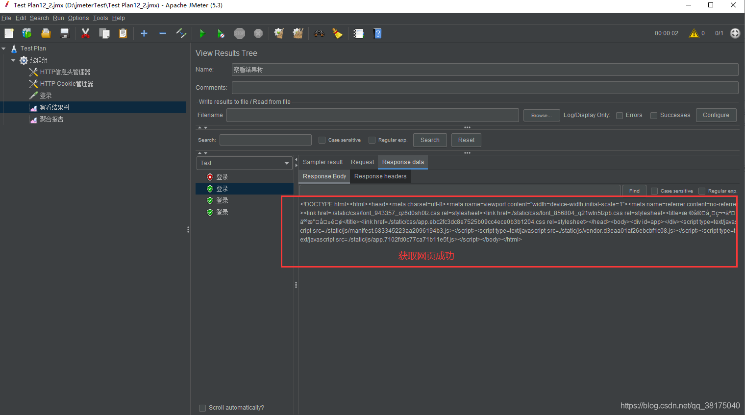Click the Collapse All minus icon
Viewport: 745px width, 415px height.
[163, 33]
